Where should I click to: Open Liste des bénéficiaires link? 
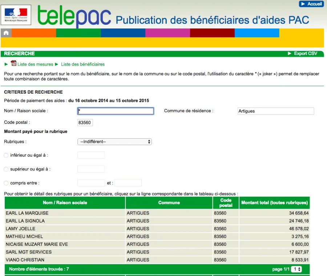tap(83, 64)
